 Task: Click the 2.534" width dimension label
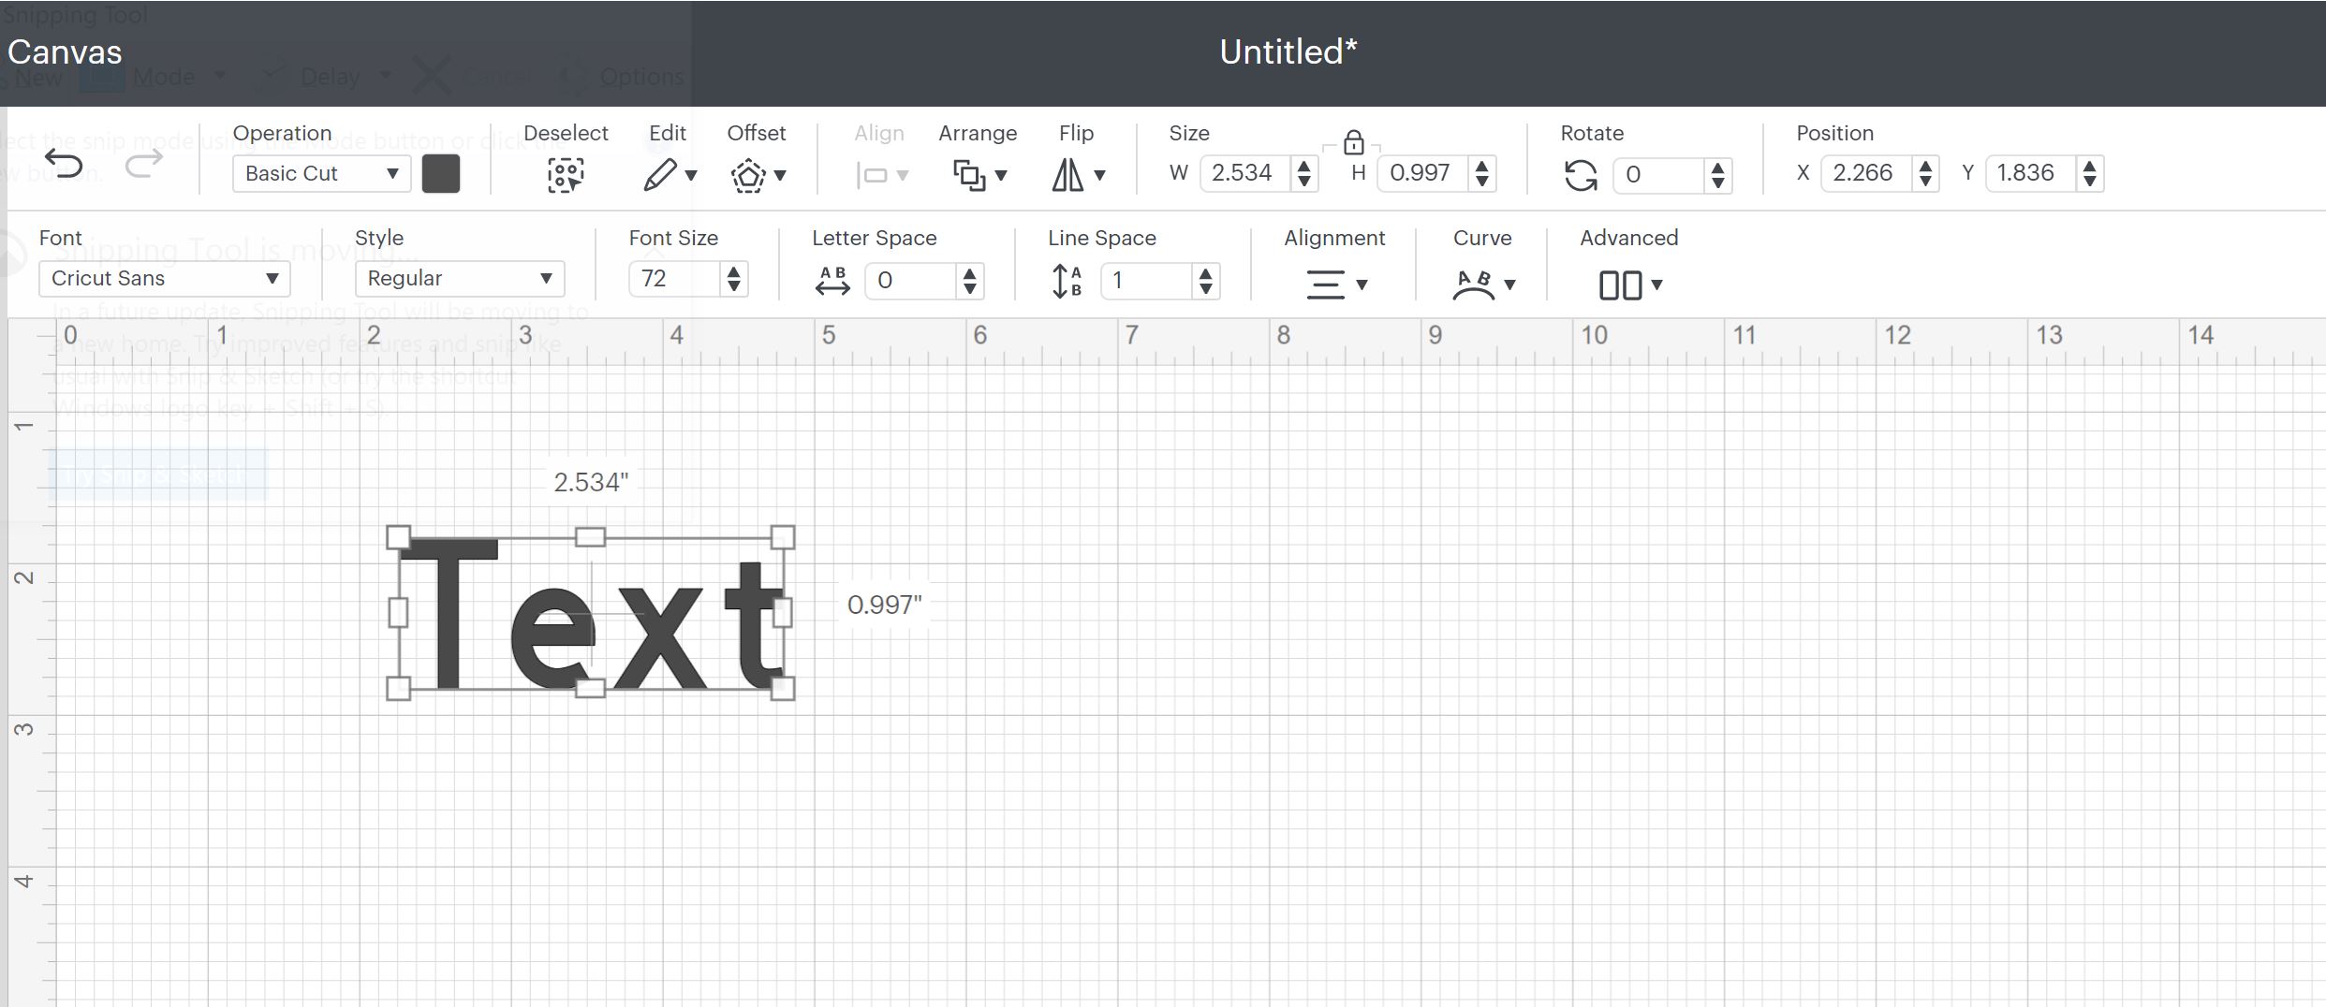[x=591, y=482]
